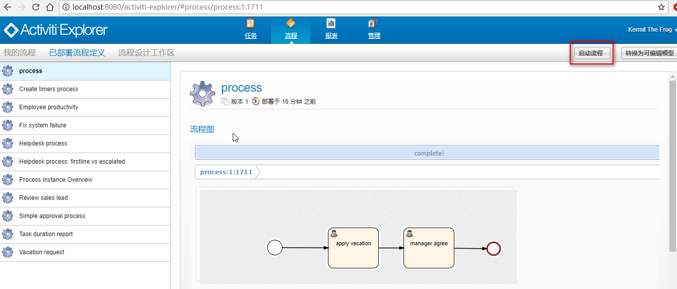Viewport: 677px width, 289px height.
Task: Switch to 流程设计工作区 tab
Action: click(x=146, y=52)
